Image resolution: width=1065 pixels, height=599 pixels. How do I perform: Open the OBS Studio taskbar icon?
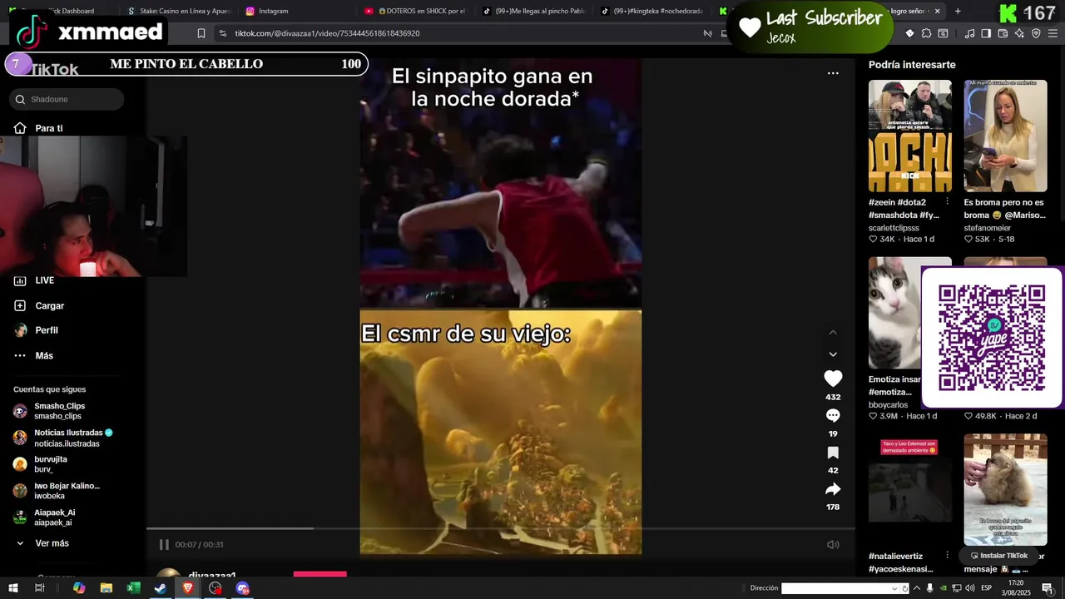215,588
